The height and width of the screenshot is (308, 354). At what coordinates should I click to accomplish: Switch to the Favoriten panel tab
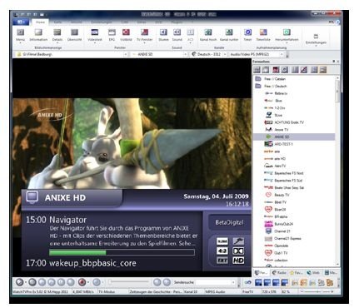coord(297,273)
